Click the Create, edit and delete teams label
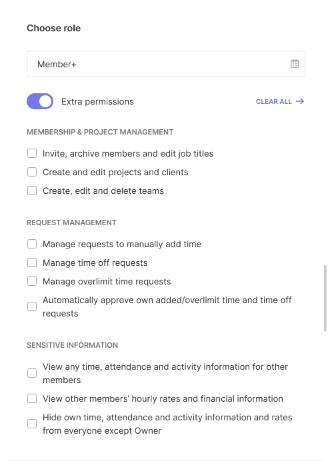This screenshot has height=461, width=332. 103,191
